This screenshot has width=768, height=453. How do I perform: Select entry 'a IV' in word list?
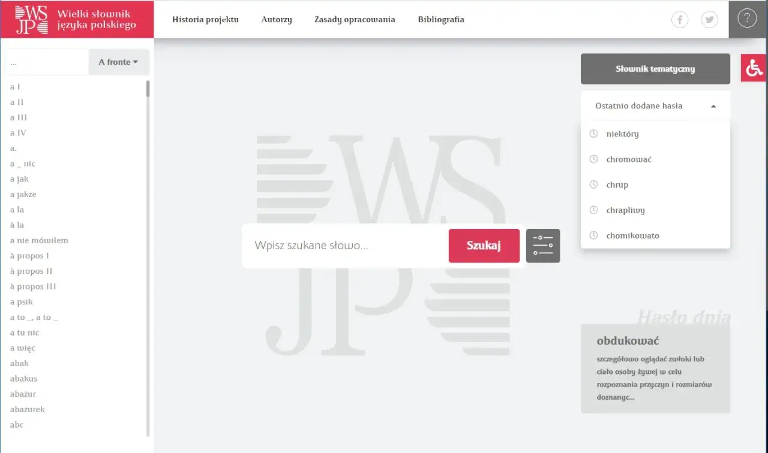(18, 133)
